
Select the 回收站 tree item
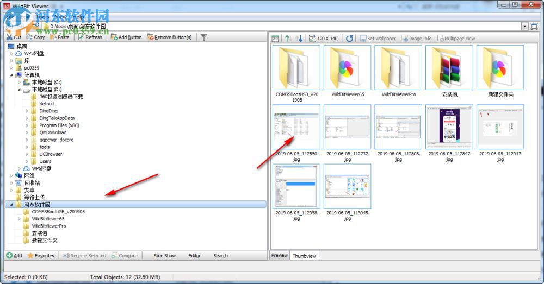[32, 183]
